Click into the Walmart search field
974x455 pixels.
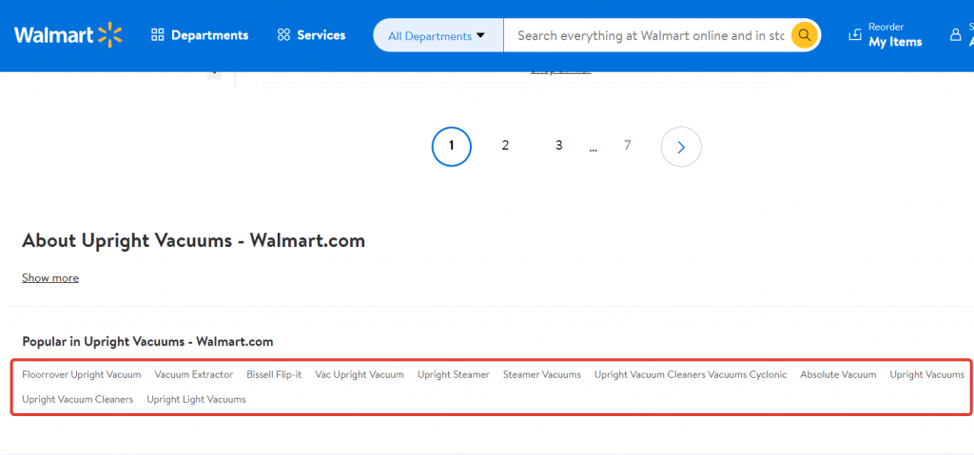click(x=651, y=35)
